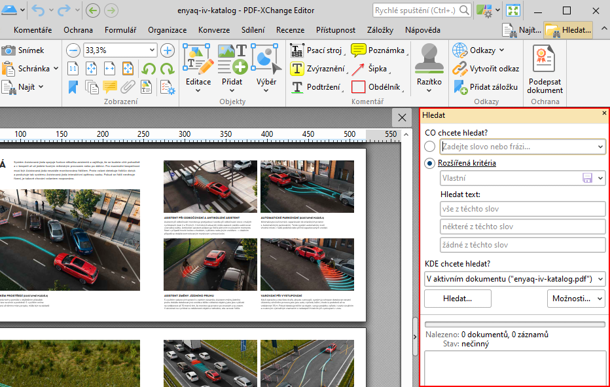The width and height of the screenshot is (610, 387).
Task: Open the properties pane gear icon
Action: (x=168, y=87)
